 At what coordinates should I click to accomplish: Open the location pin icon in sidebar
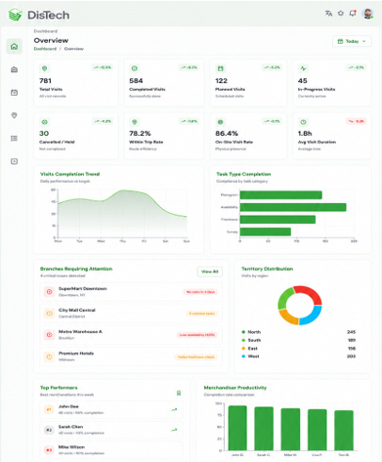(14, 115)
